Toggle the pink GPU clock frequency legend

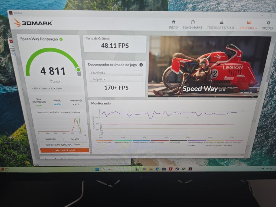pos(234,143)
